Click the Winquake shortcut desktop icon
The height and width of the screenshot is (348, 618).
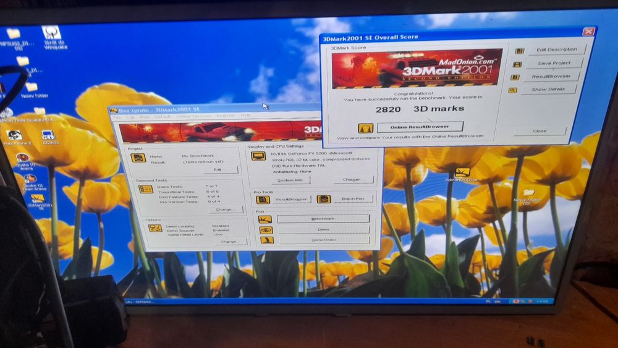click(x=53, y=38)
